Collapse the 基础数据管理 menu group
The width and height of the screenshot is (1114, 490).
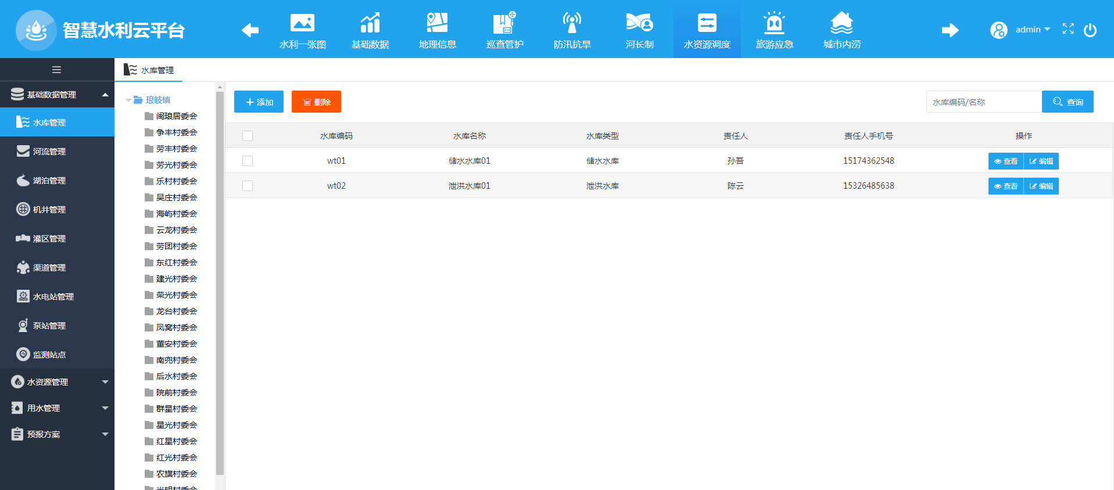coord(57,95)
